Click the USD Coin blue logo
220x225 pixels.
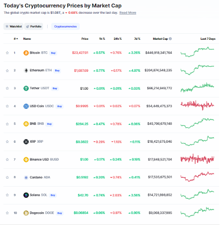pyautogui.click(x=26, y=106)
